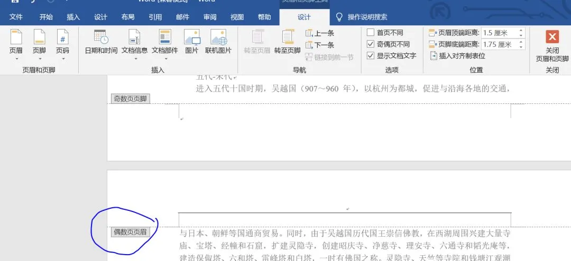The height and width of the screenshot is (261, 571).
Task: Click the lightbulb 操作说明搜索 icon
Action: click(339, 17)
